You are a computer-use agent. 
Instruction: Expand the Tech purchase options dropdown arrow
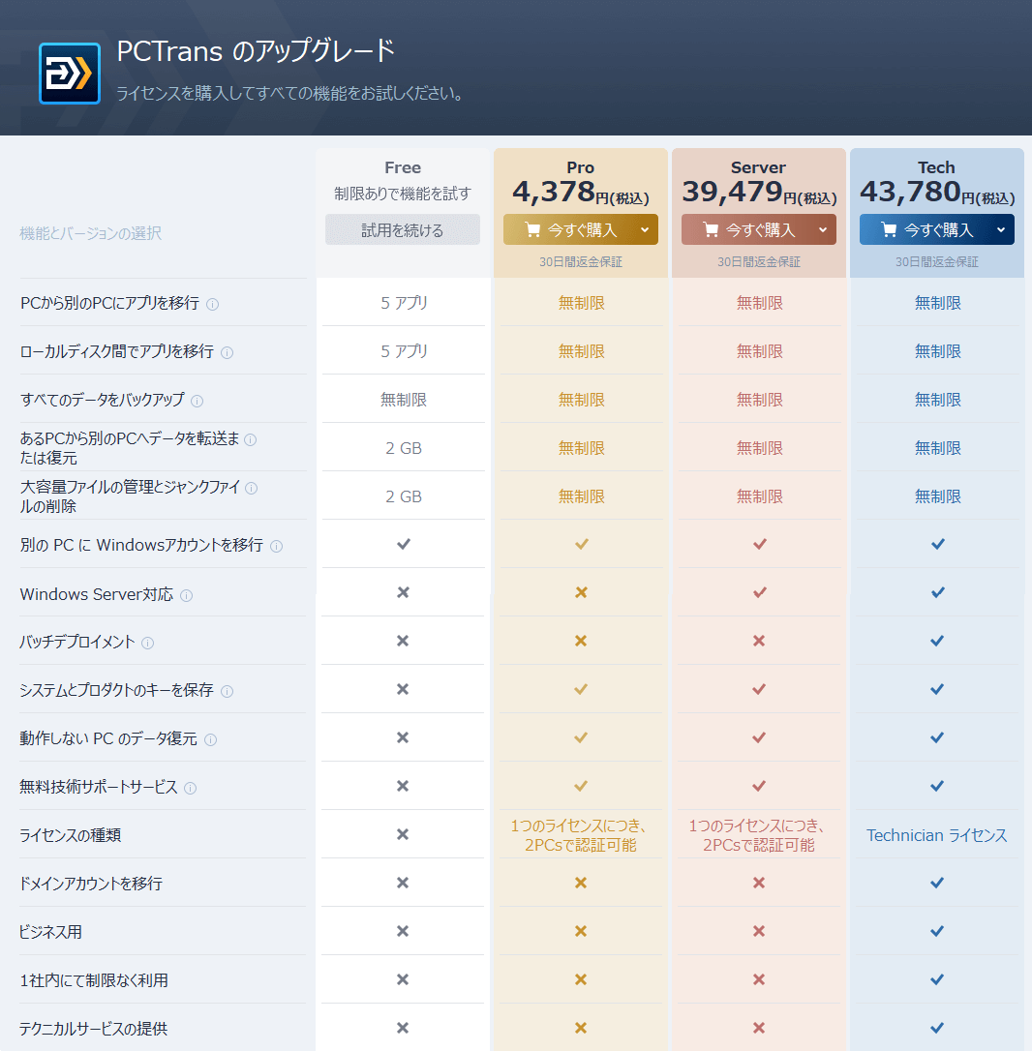[1001, 229]
